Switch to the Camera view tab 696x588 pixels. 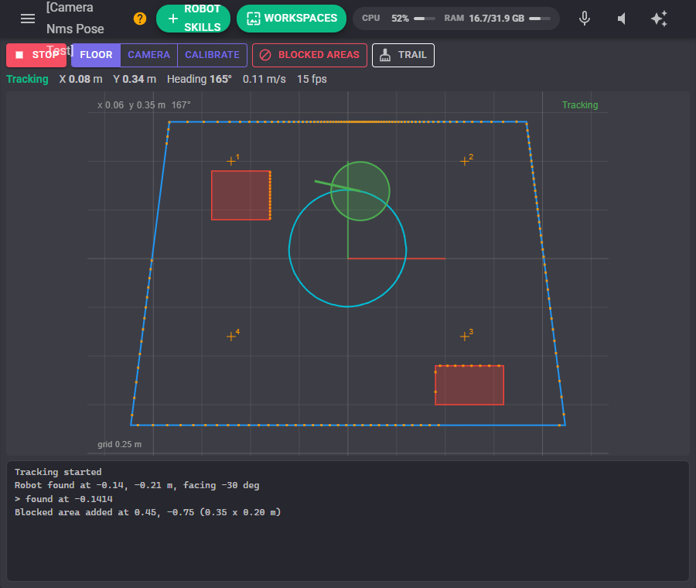coord(148,55)
